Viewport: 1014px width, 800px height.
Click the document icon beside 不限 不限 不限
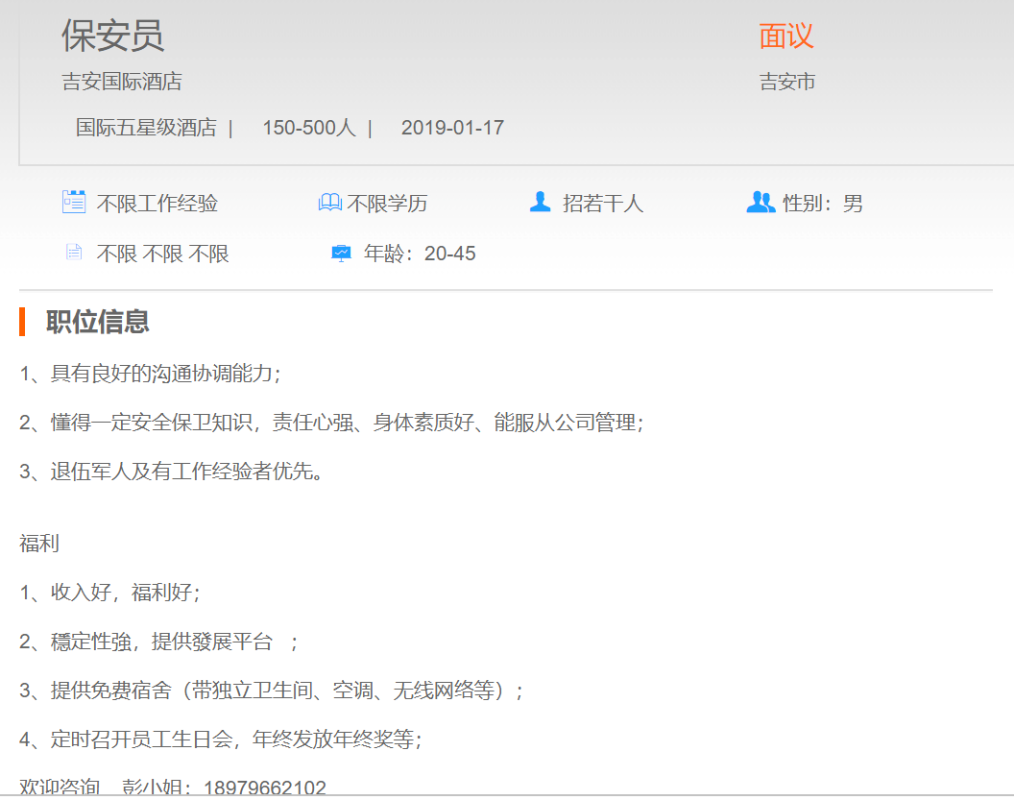coord(74,253)
